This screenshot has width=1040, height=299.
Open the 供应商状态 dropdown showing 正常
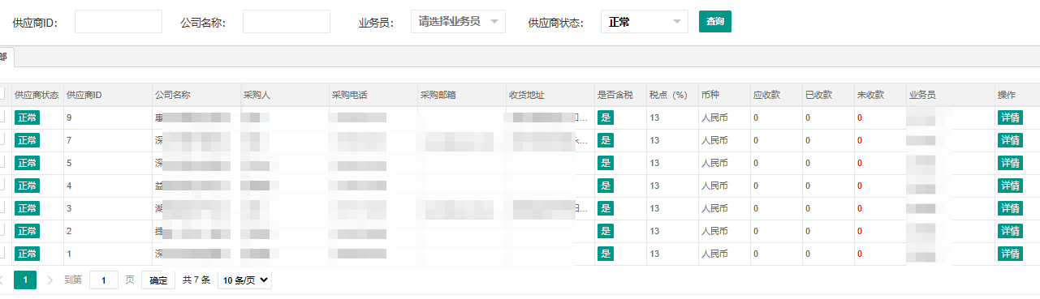coord(645,22)
